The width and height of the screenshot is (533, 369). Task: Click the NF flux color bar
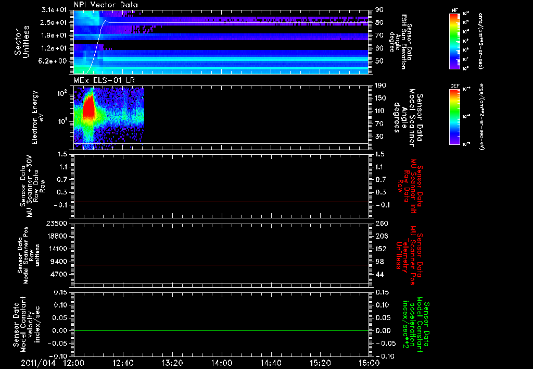(454, 41)
